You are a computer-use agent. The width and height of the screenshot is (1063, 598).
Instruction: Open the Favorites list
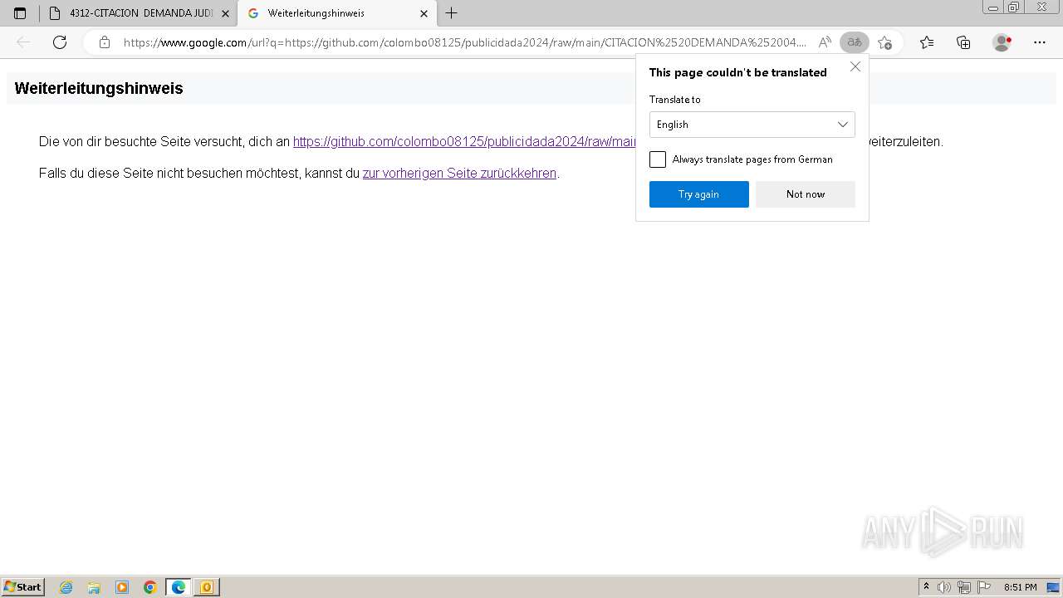[927, 42]
